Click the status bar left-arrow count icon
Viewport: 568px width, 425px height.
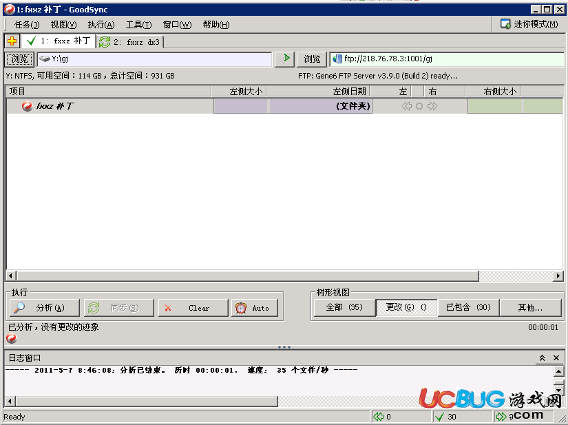378,417
